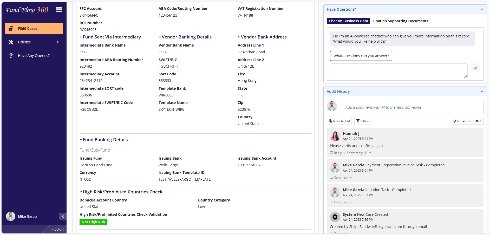Send chat message with paper plane icon
Viewport: 490px width, 235px height.
click(475, 68)
